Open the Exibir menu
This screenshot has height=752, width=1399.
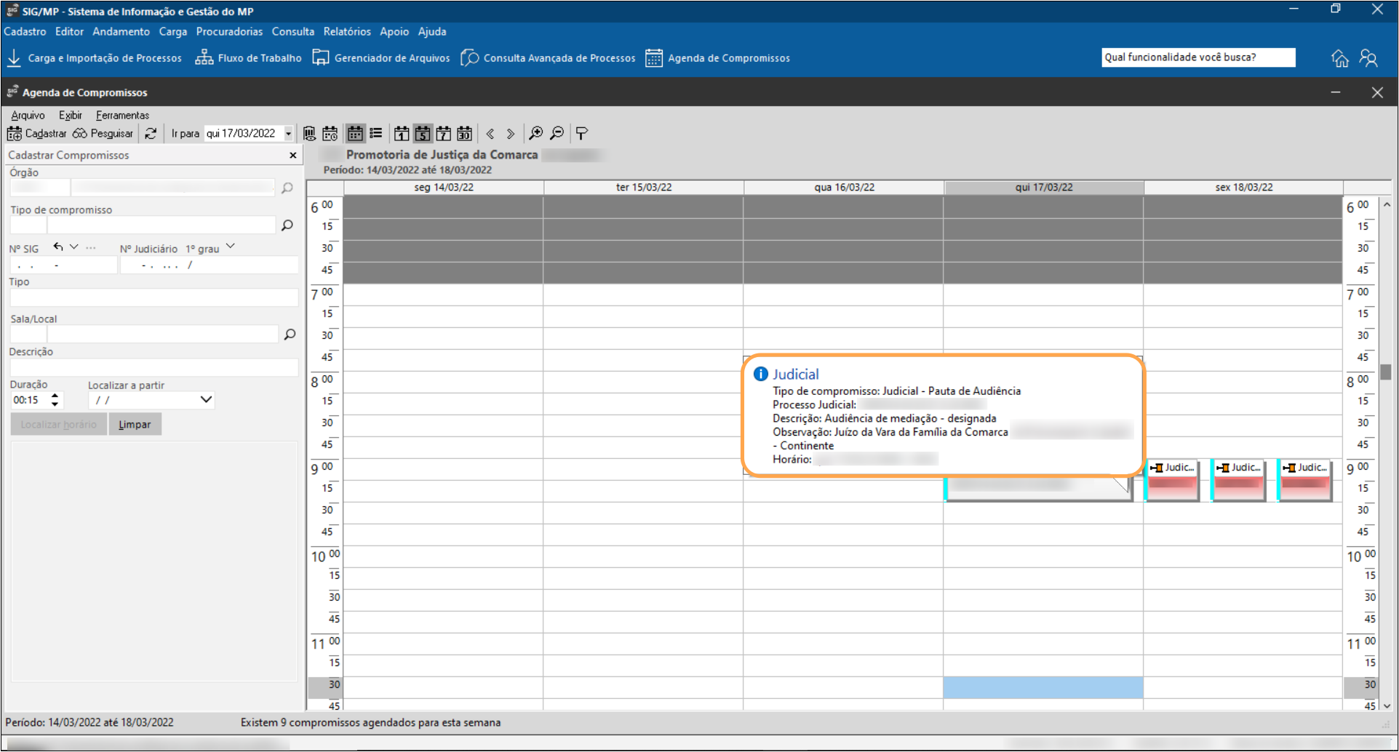[x=71, y=115]
